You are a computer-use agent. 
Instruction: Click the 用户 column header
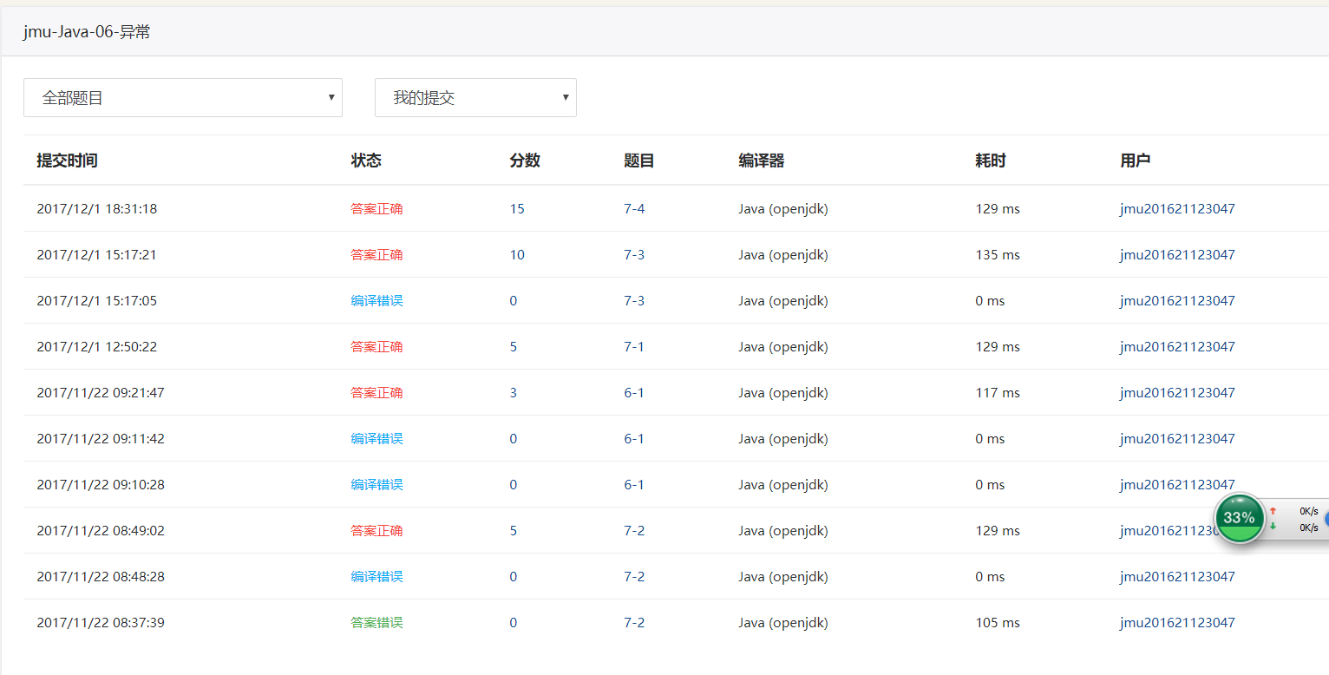[1136, 161]
